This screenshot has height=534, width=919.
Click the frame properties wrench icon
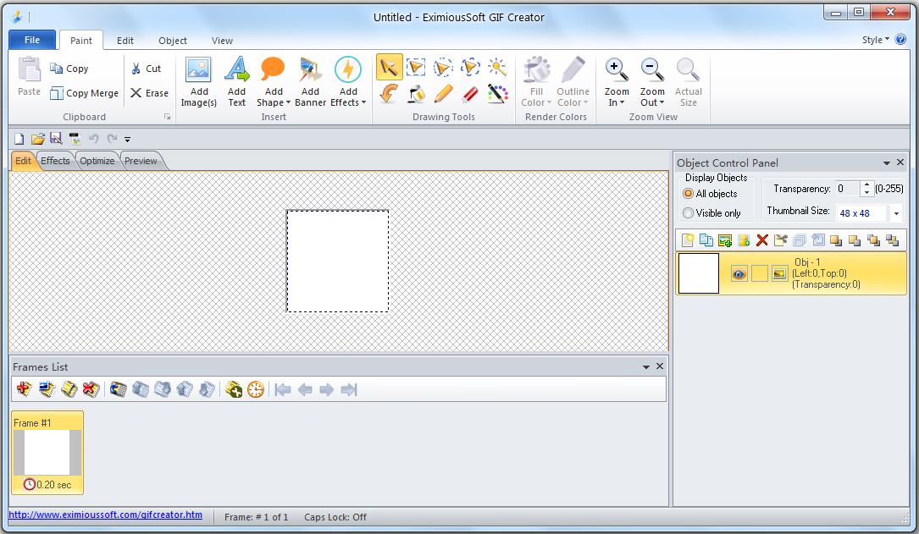click(233, 389)
